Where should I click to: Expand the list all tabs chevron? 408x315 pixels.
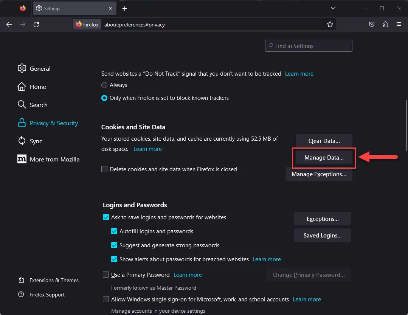click(x=333, y=8)
